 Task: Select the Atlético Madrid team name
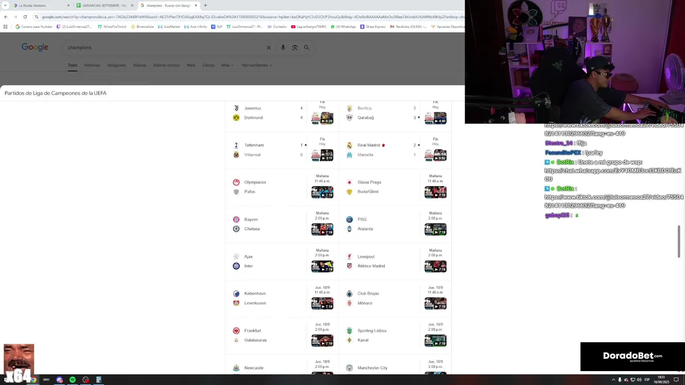click(371, 266)
